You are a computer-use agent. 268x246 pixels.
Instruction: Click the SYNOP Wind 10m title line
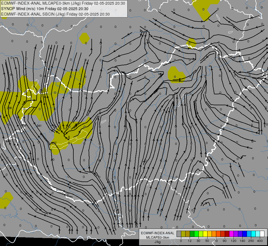click(45, 9)
